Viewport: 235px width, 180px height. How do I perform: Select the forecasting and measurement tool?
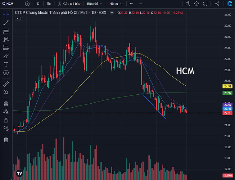6,48
